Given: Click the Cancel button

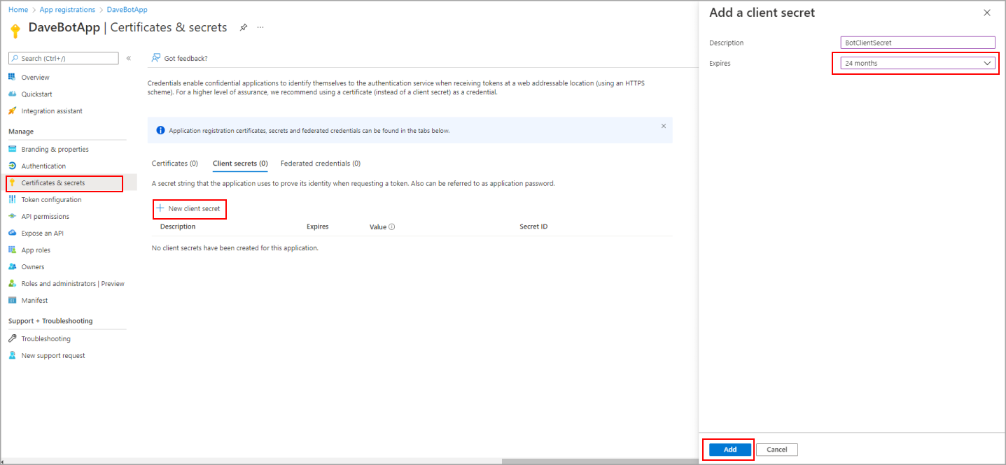Looking at the screenshot, I should 776,450.
